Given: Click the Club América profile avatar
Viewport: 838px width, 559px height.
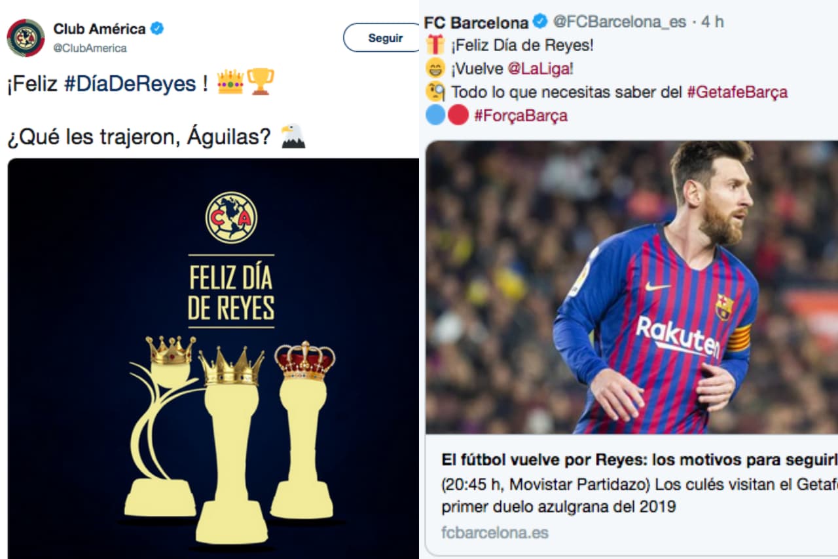Looking at the screenshot, I should (26, 37).
